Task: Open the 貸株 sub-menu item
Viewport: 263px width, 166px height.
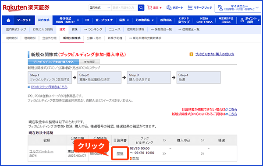Action: tap(75, 29)
